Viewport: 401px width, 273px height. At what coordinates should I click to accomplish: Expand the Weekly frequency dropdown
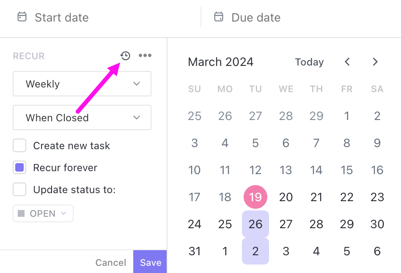coord(82,84)
